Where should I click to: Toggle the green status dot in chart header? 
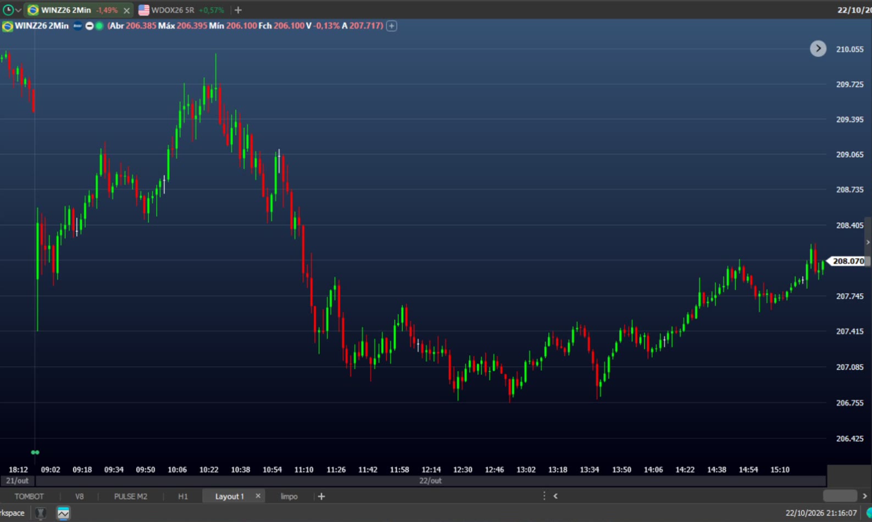(99, 26)
